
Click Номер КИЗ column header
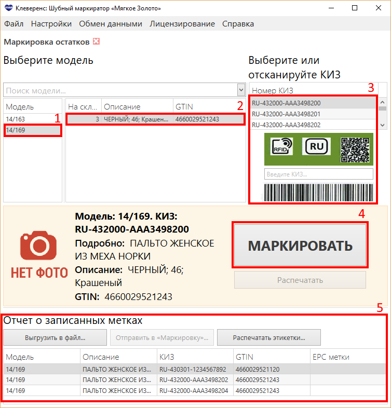314,90
